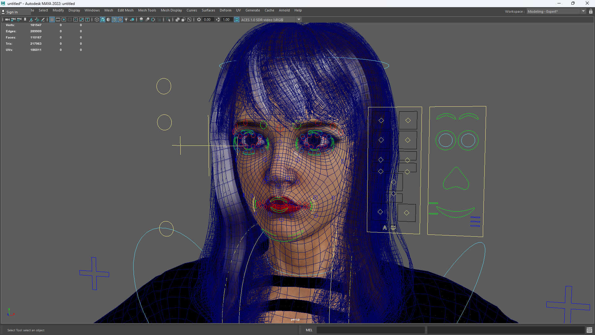Expand the ACES 1.0 SDR-video view transform dropdown

299,20
